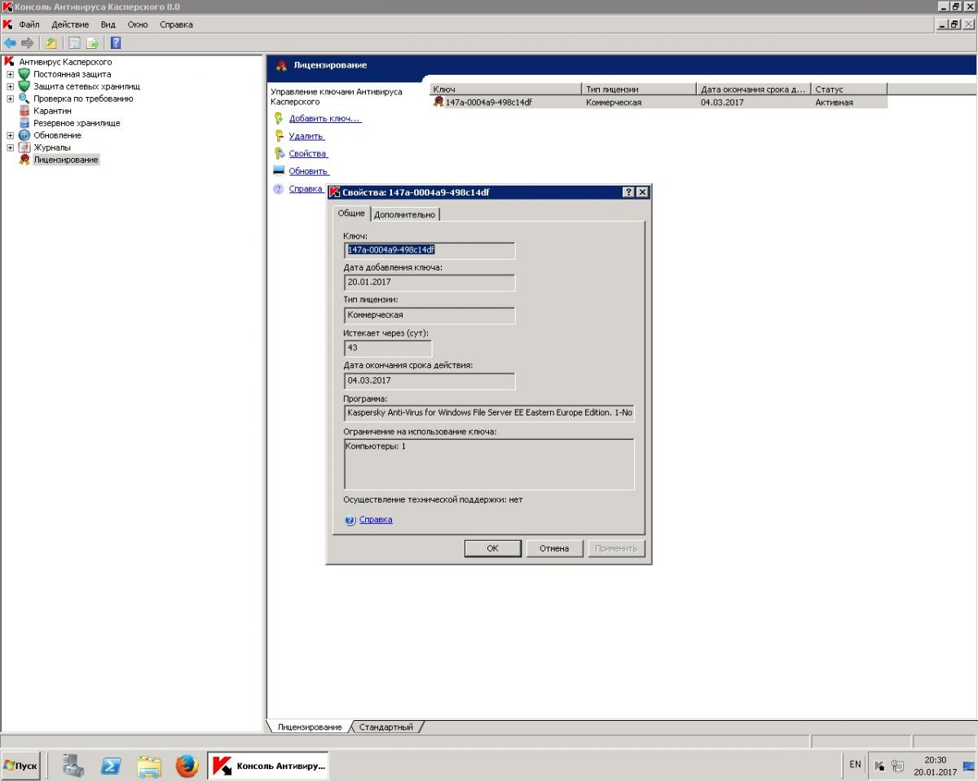Select the Карантин quarantine icon in tree
978x782 pixels.
24,111
